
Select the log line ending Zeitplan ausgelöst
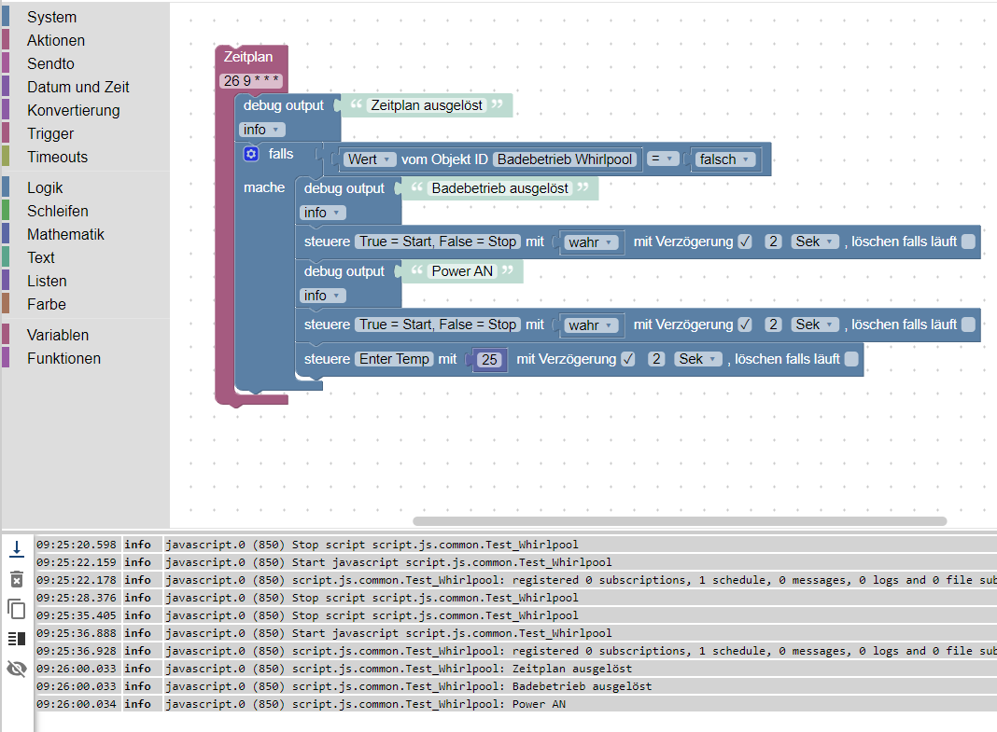(x=515, y=669)
